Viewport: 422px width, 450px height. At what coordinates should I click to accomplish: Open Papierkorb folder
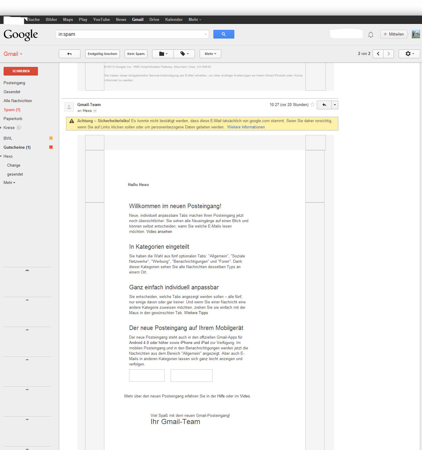[x=13, y=119]
